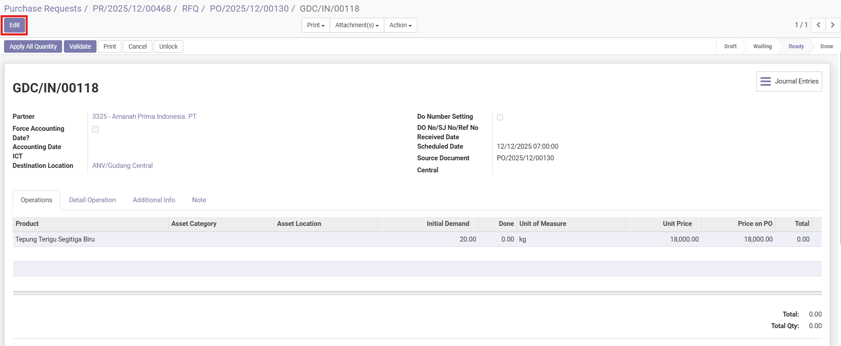Open ANV/Gudang Central destination link
Image resolution: width=841 pixels, height=346 pixels.
pos(122,166)
